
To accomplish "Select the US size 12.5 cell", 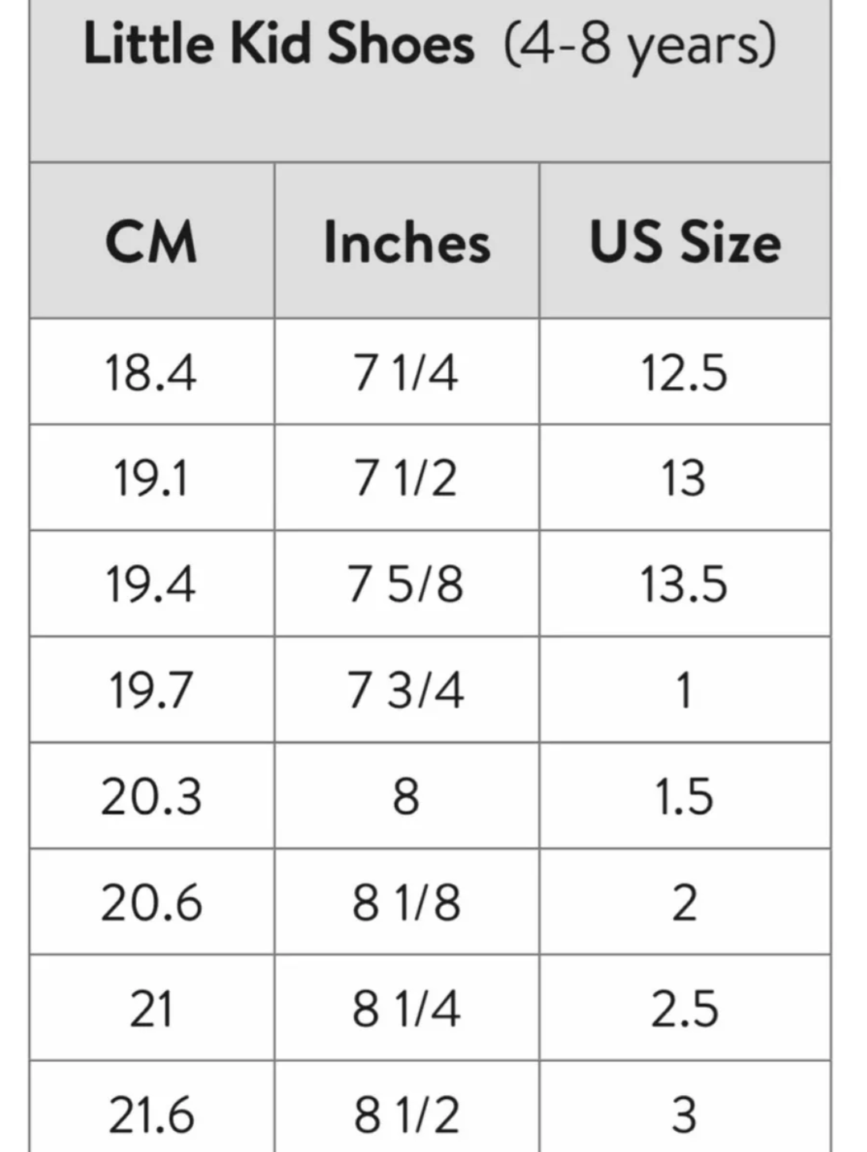I will pos(684,372).
